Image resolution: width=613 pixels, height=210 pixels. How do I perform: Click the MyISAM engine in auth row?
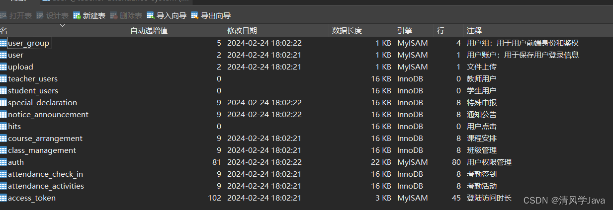412,162
